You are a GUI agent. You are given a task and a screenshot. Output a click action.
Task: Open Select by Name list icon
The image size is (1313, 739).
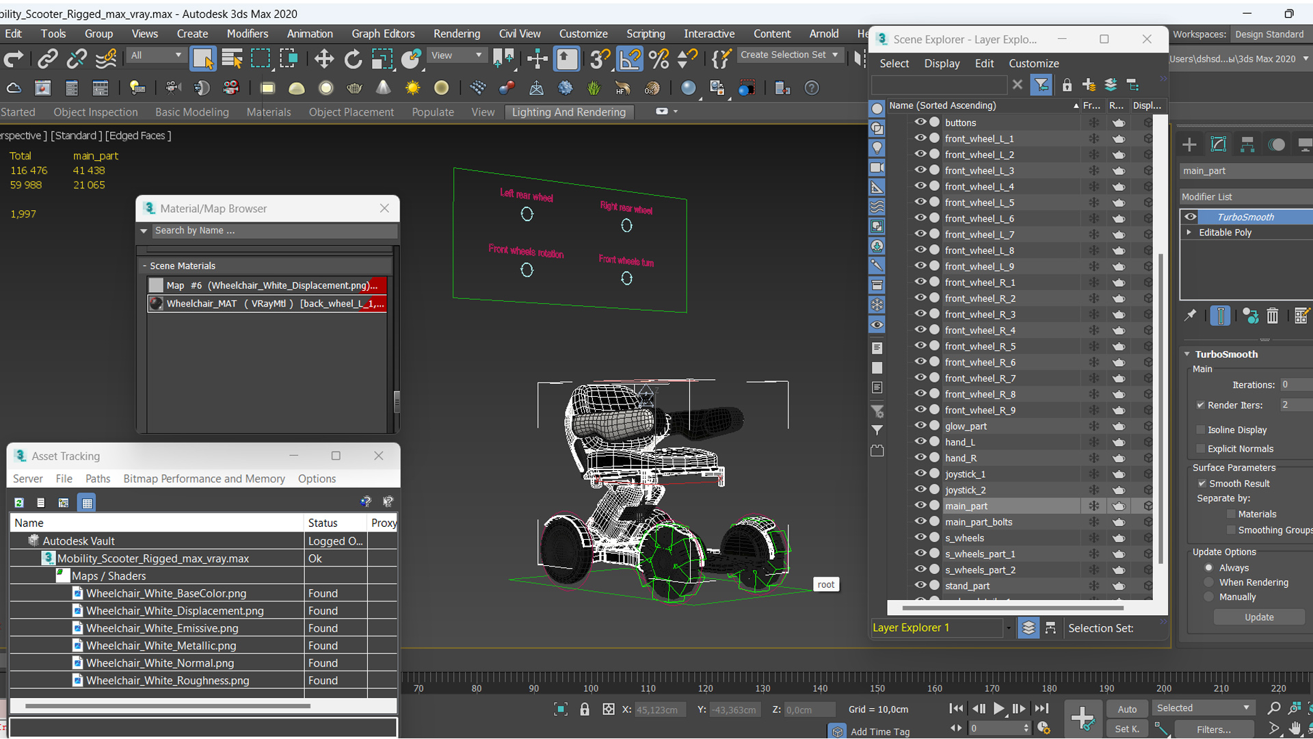(x=232, y=59)
